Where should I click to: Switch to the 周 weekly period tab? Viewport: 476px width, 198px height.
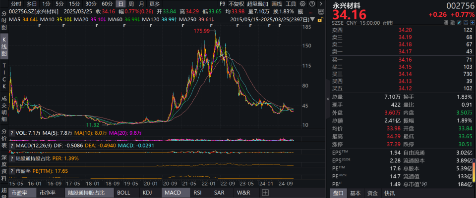(x=131, y=4)
